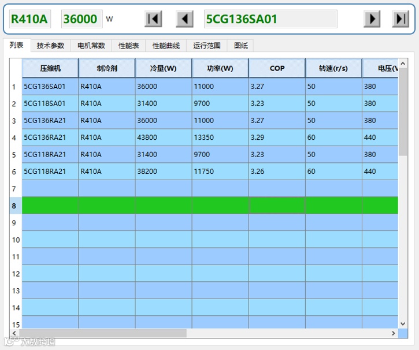The image size is (419, 350).
Task: Click 9700 power cell in row 5
Action: tap(220, 154)
